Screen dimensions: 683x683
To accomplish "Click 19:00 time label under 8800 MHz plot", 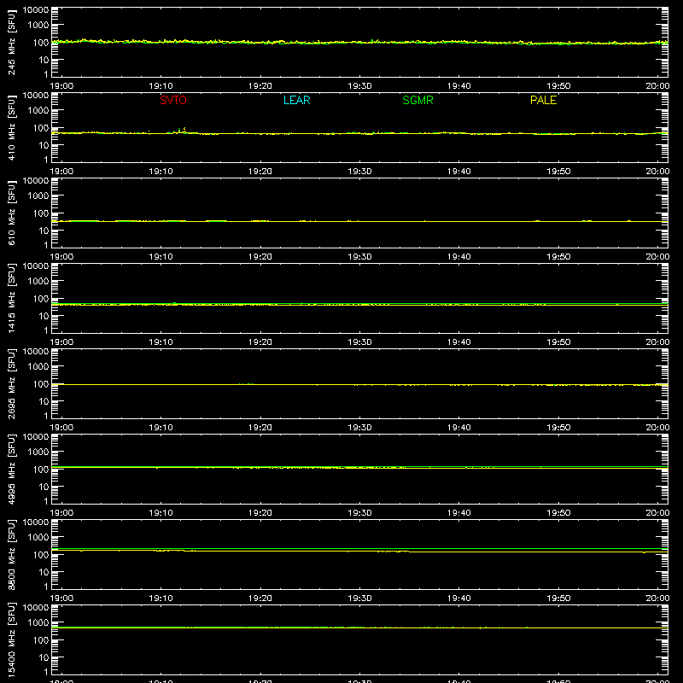I will (x=61, y=598).
